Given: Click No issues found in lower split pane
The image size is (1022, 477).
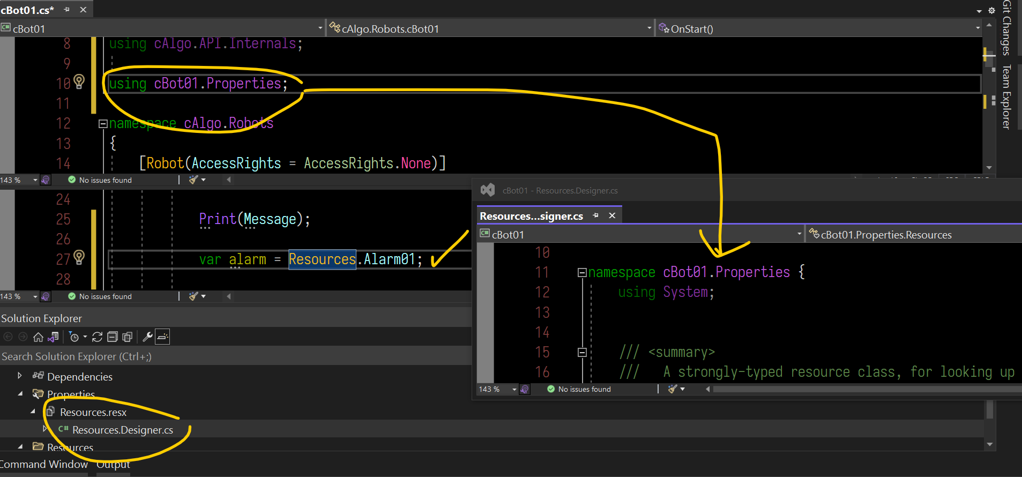Looking at the screenshot, I should point(105,296).
